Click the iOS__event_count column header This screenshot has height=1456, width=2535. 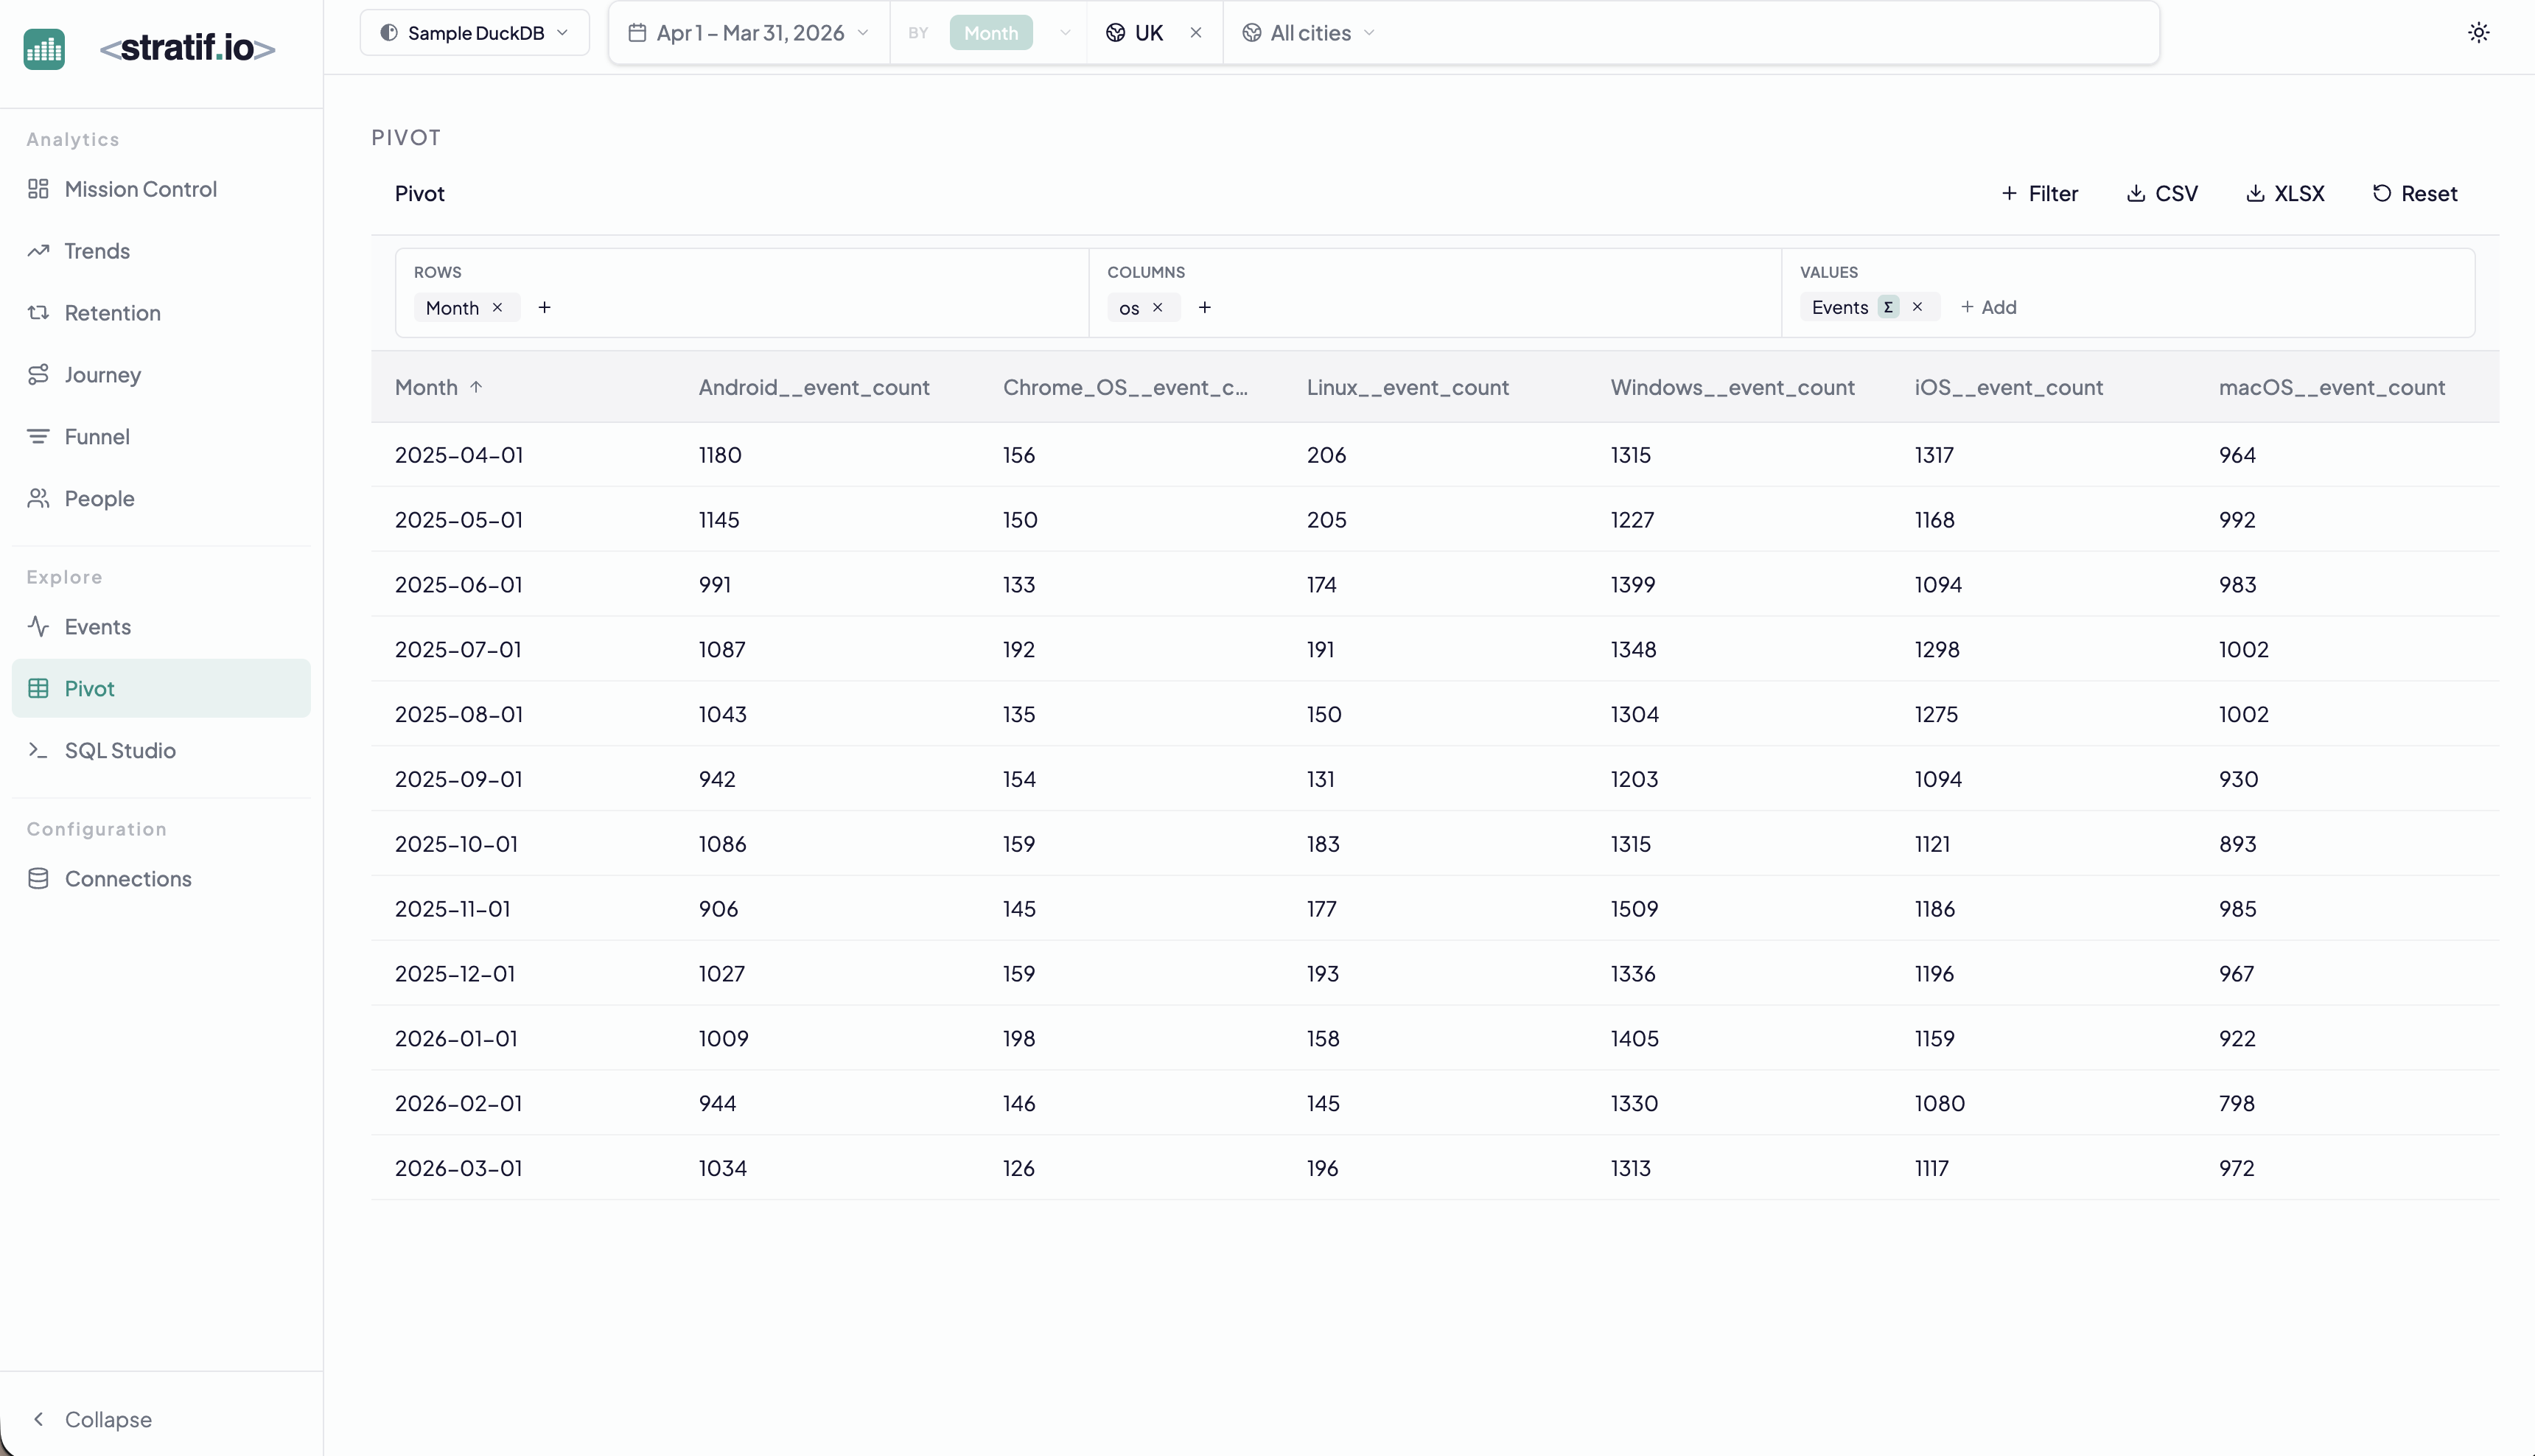coord(2008,387)
